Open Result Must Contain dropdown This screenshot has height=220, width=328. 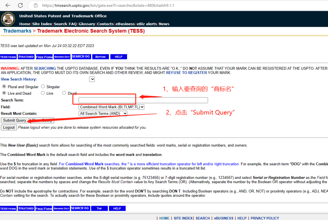tap(103, 113)
